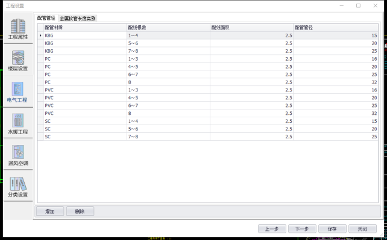Select the PC row with 8 wires
387x240 pixels.
coord(208,82)
